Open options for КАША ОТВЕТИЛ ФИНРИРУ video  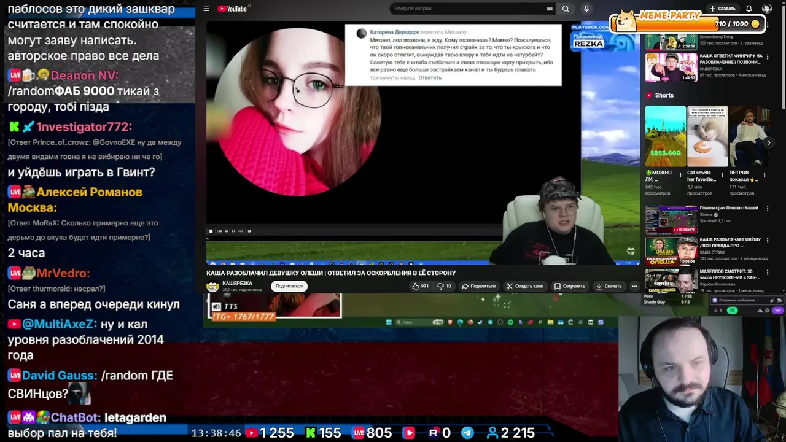tap(767, 56)
